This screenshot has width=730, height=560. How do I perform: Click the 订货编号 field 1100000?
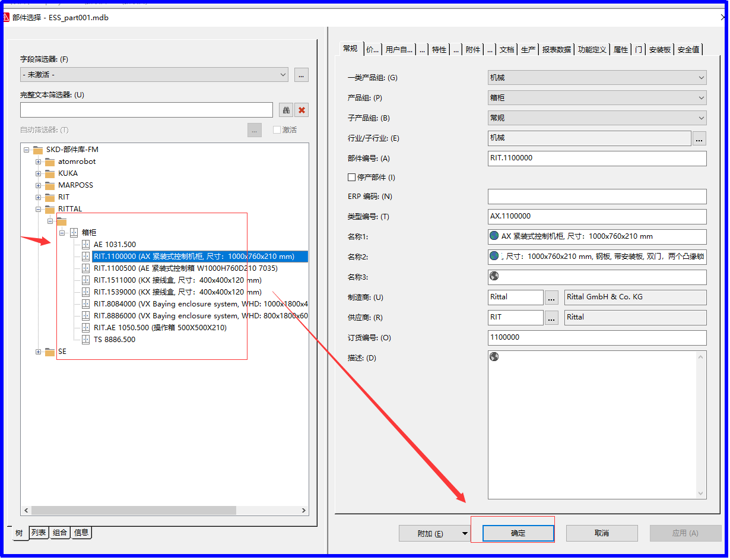click(x=597, y=338)
